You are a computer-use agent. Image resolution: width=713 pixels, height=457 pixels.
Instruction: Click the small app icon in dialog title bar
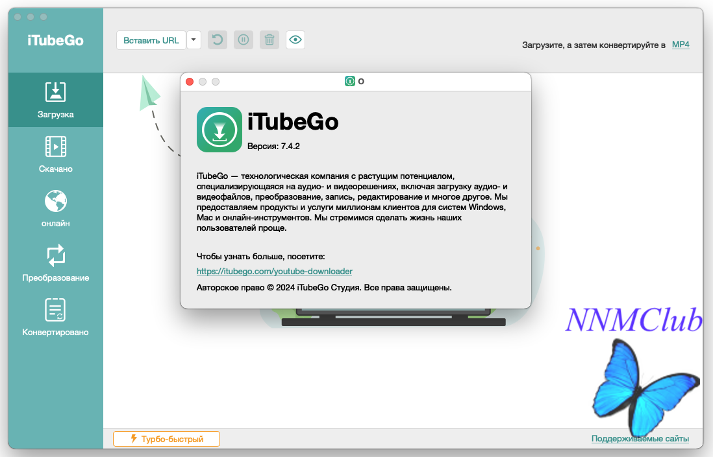click(349, 81)
